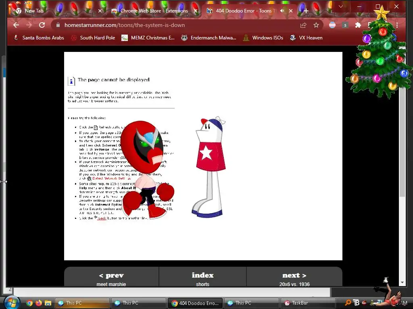This screenshot has height=309, width=413.
Task: Open a new tab with plus
Action: click(x=306, y=11)
